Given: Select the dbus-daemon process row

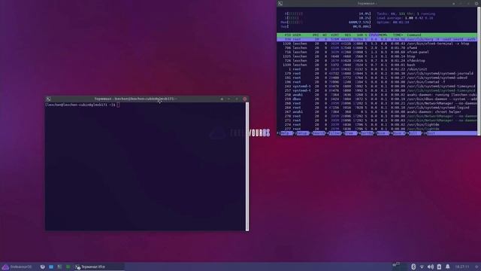Looking at the screenshot, I should click(377, 99).
